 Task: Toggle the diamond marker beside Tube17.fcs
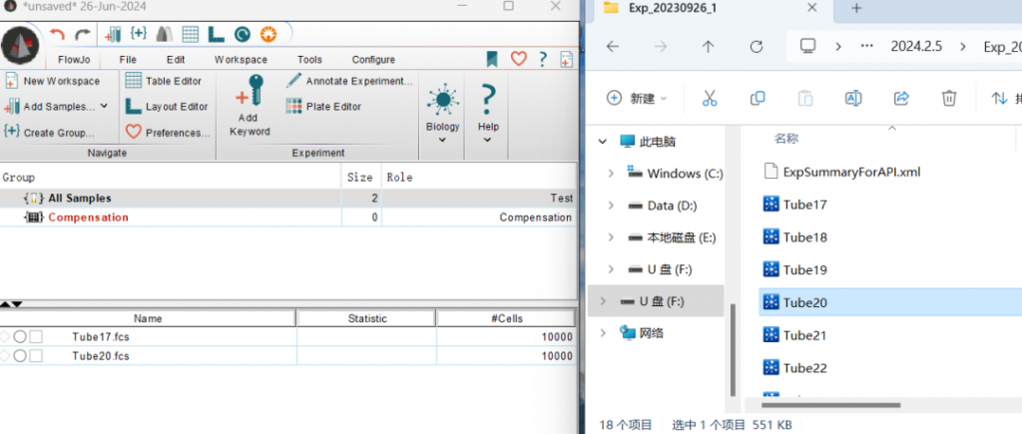(x=6, y=337)
